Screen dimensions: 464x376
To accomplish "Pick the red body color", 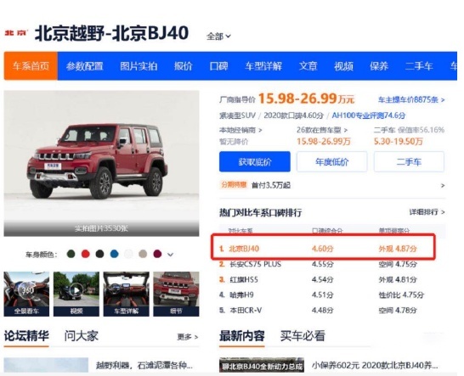I will pyautogui.click(x=86, y=254).
